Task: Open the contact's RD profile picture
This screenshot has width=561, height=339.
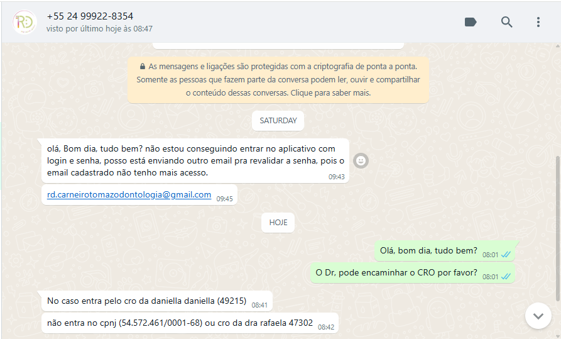Action: (x=25, y=22)
